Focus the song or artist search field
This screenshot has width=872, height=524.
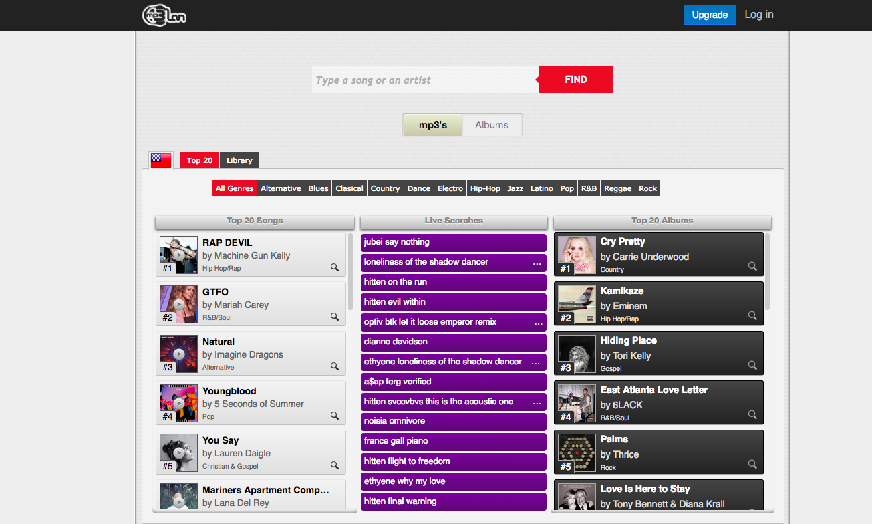pyautogui.click(x=425, y=80)
